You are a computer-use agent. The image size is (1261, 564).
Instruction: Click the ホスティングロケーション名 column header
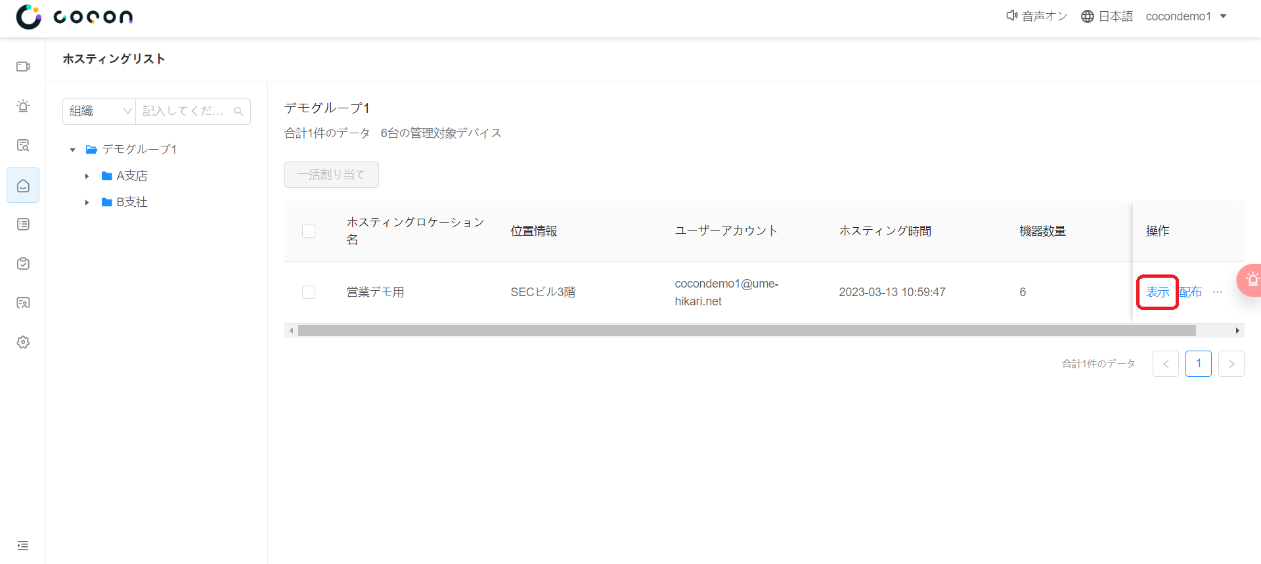coord(415,231)
